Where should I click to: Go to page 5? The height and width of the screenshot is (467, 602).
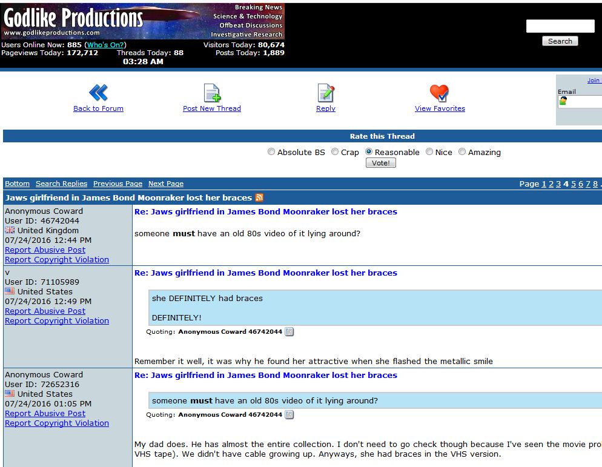pyautogui.click(x=573, y=184)
